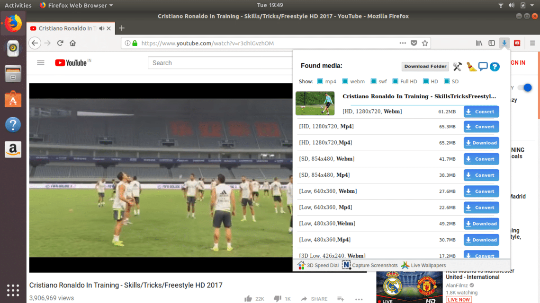Click the YouTube video player
Image resolution: width=540 pixels, height=303 pixels.
click(x=161, y=178)
